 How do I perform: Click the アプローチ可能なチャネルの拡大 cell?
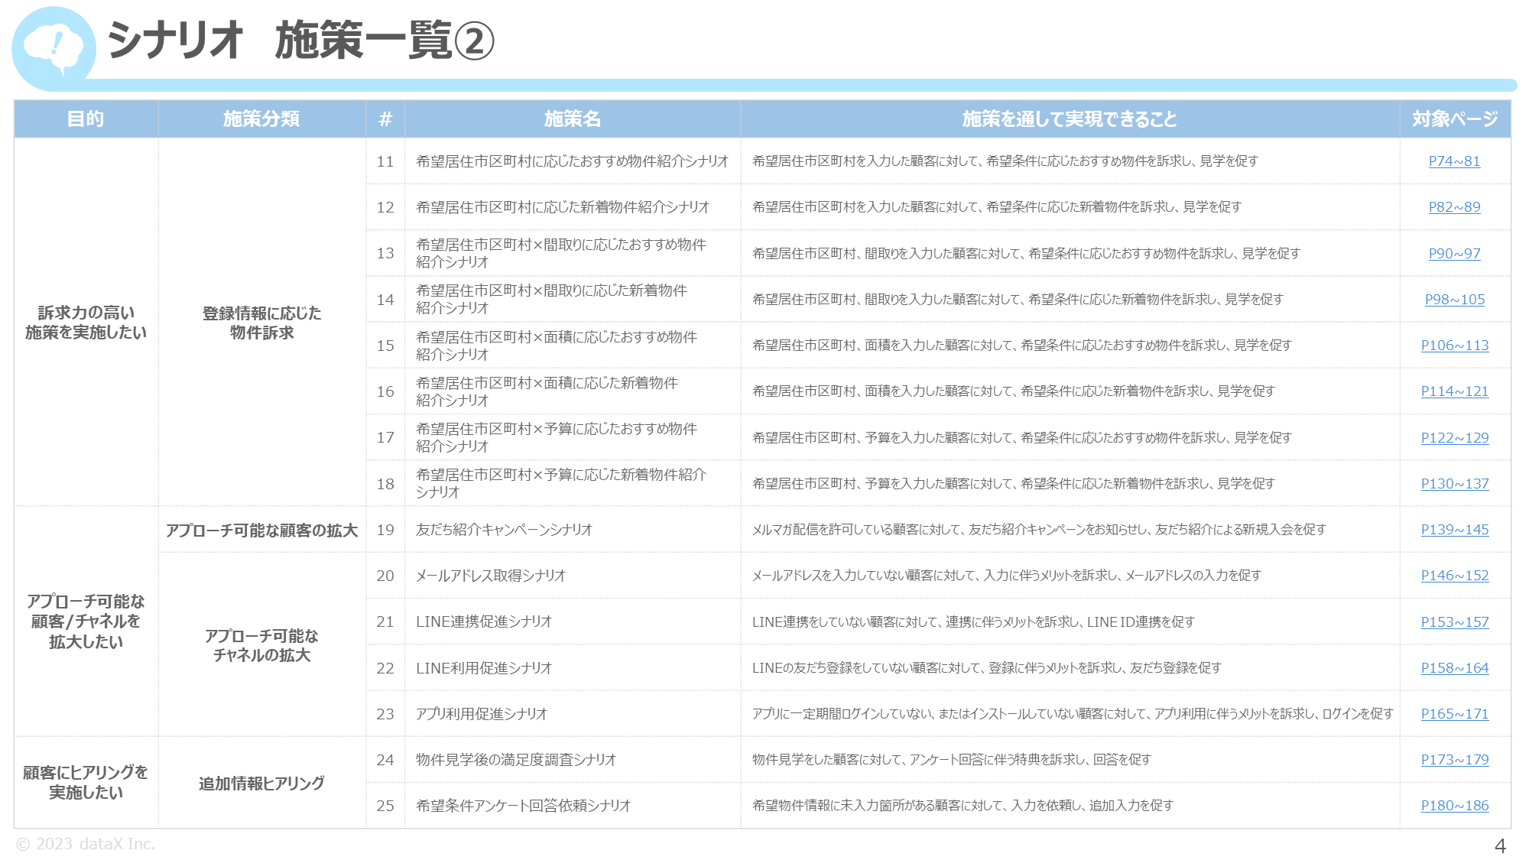261,645
